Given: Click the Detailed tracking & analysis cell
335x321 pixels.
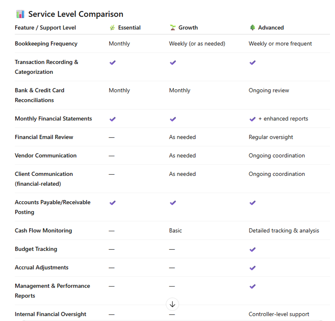Looking at the screenshot, I should pos(284,230).
